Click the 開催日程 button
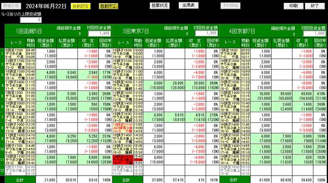 pyautogui.click(x=11, y=6)
